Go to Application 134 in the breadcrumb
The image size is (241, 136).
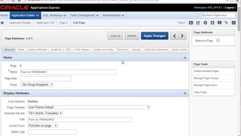click(45, 23)
